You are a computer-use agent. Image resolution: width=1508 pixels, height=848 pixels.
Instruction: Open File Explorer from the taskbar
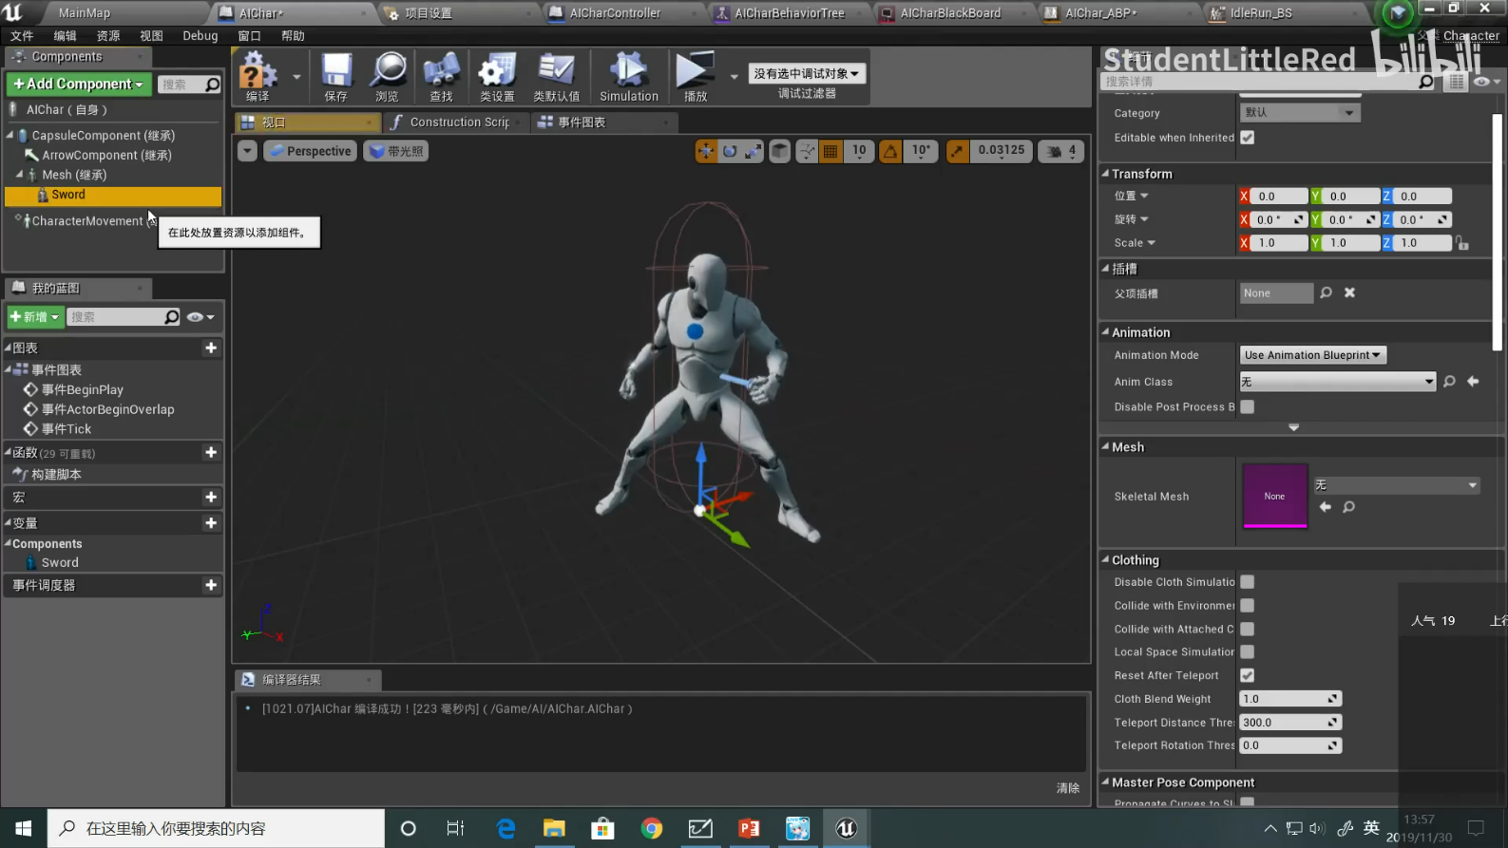pos(554,828)
